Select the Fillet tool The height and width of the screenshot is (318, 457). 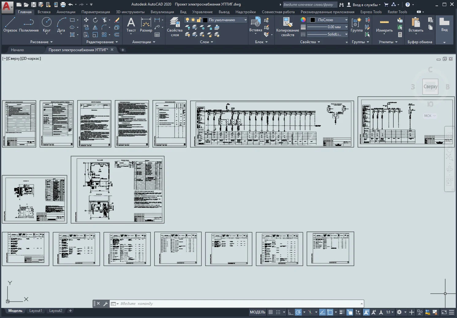click(104, 27)
